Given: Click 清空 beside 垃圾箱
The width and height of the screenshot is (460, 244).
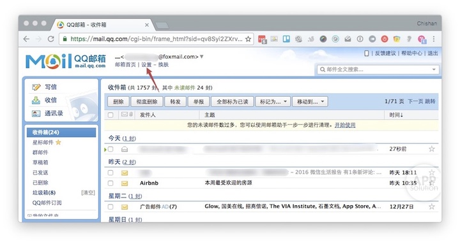Looking at the screenshot, I should [x=88, y=192].
